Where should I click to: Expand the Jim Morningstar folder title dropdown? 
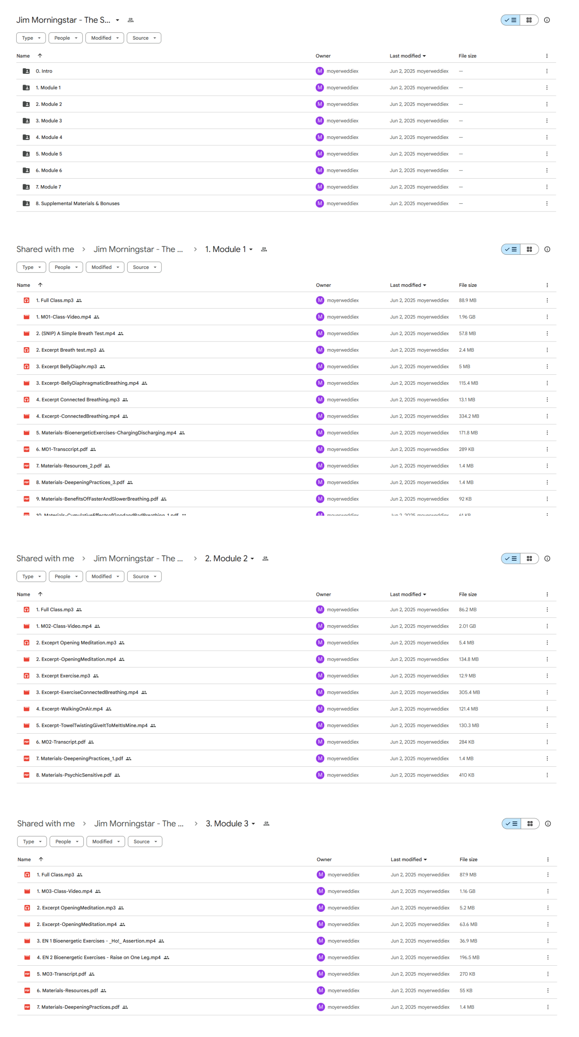coord(117,20)
